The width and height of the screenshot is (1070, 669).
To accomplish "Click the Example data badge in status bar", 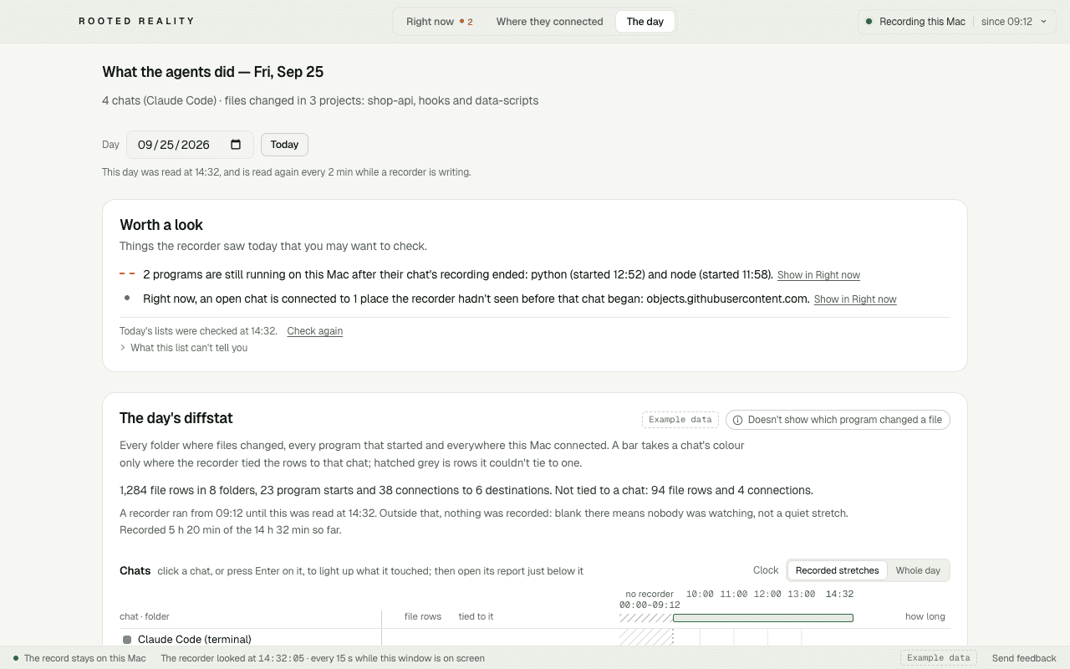I will [938, 658].
